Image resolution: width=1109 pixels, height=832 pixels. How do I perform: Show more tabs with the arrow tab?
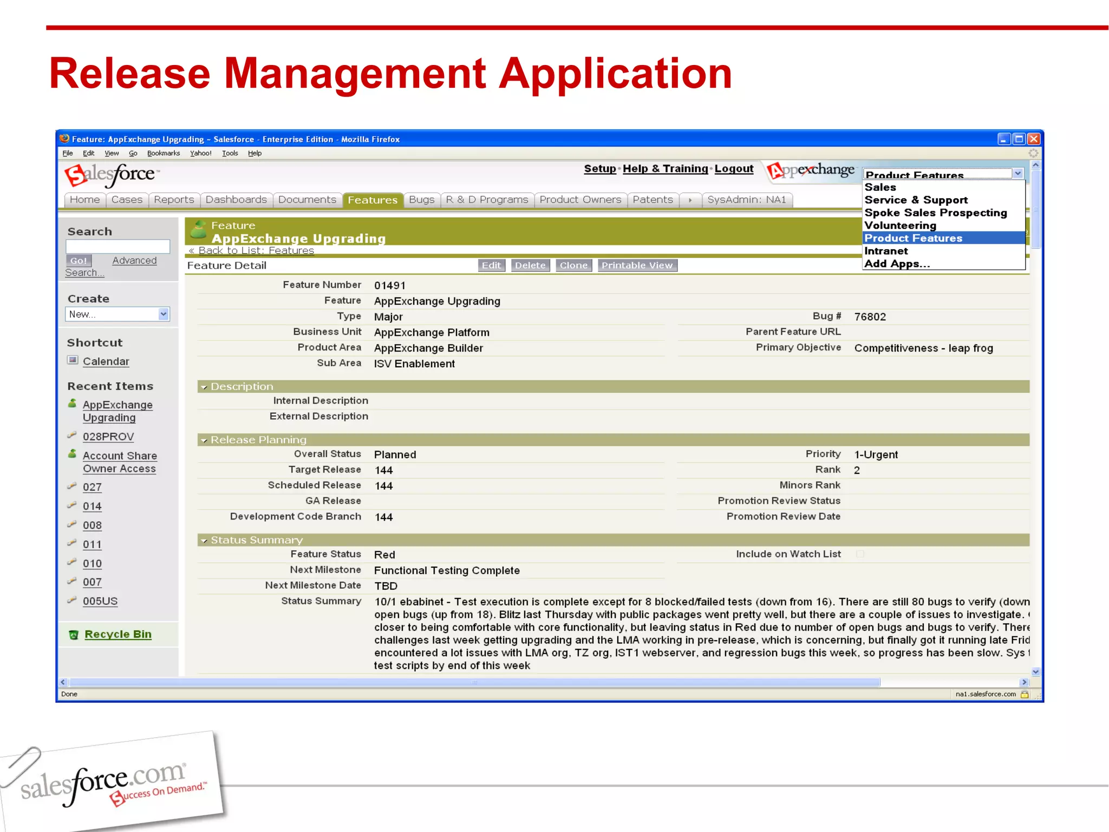[690, 200]
